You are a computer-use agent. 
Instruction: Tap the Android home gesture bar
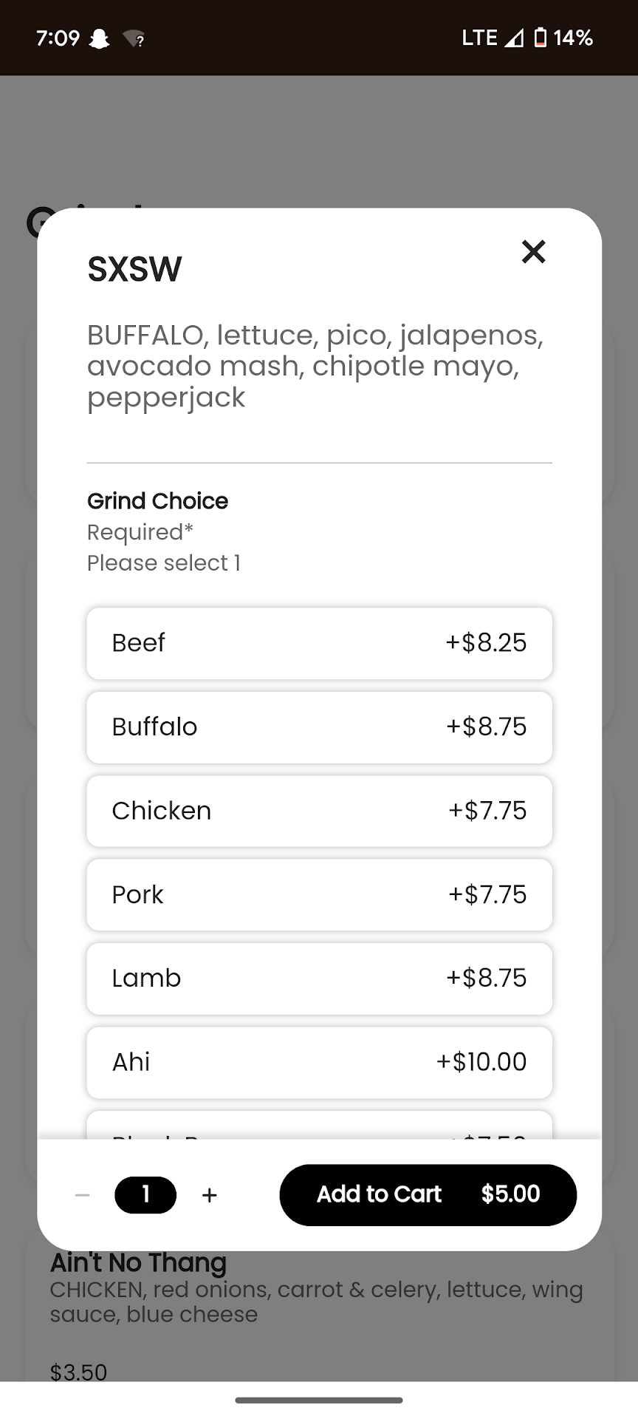point(319,1400)
